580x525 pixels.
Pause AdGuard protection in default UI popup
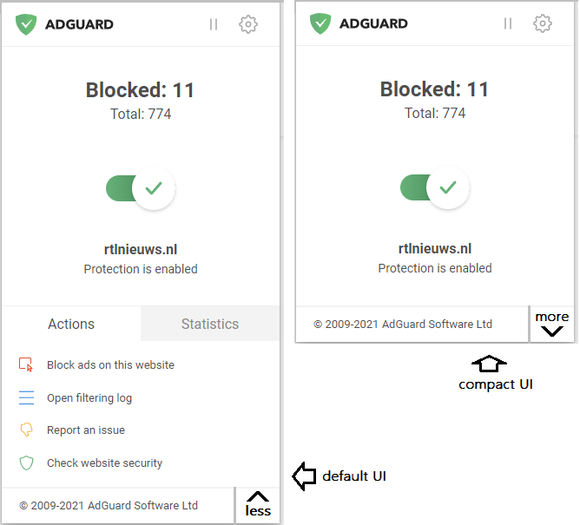click(x=214, y=24)
